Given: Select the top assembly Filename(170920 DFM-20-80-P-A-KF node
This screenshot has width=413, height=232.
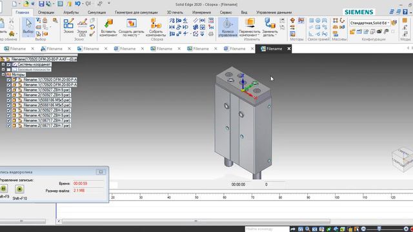Looking at the screenshot, I should pos(44,59).
